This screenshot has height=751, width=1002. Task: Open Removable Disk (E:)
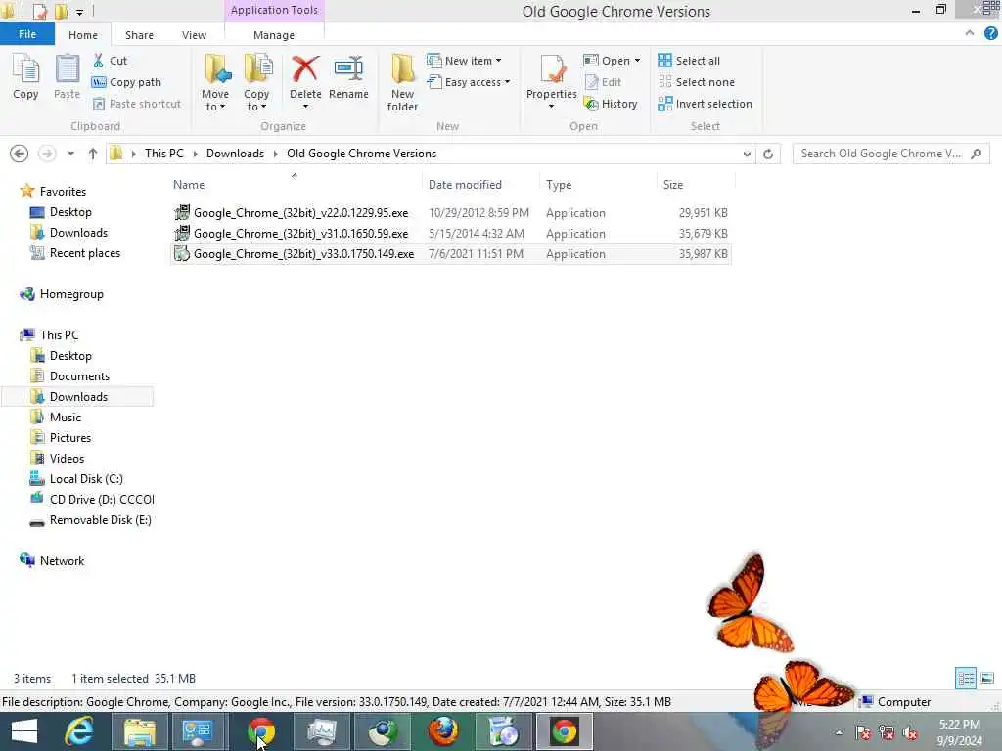(100, 520)
